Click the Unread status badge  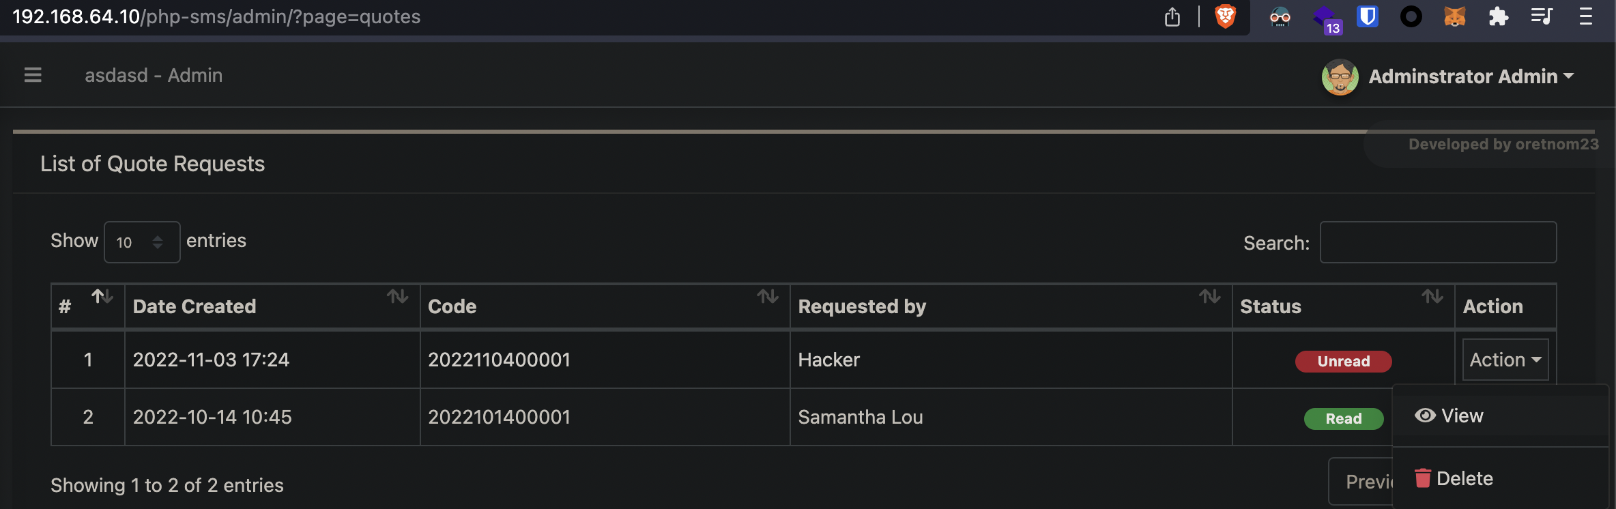[1342, 361]
